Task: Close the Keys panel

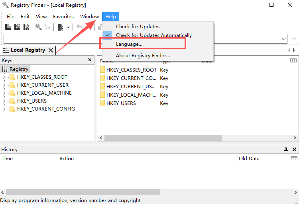Action: tap(90, 60)
